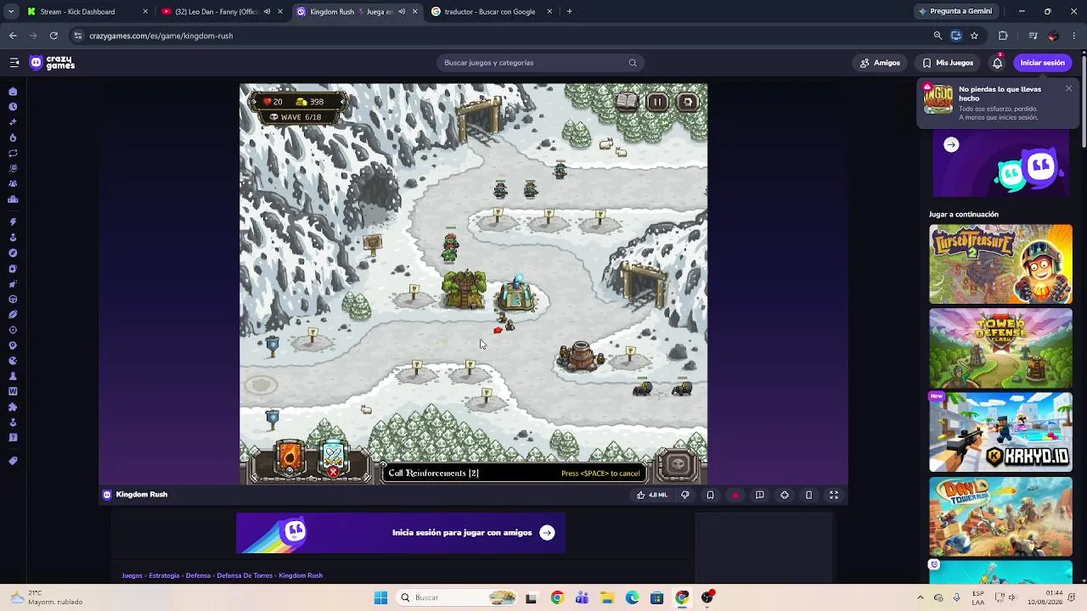The image size is (1087, 611).
Task: Open the in-game encyclopedia book icon
Action: tap(627, 103)
